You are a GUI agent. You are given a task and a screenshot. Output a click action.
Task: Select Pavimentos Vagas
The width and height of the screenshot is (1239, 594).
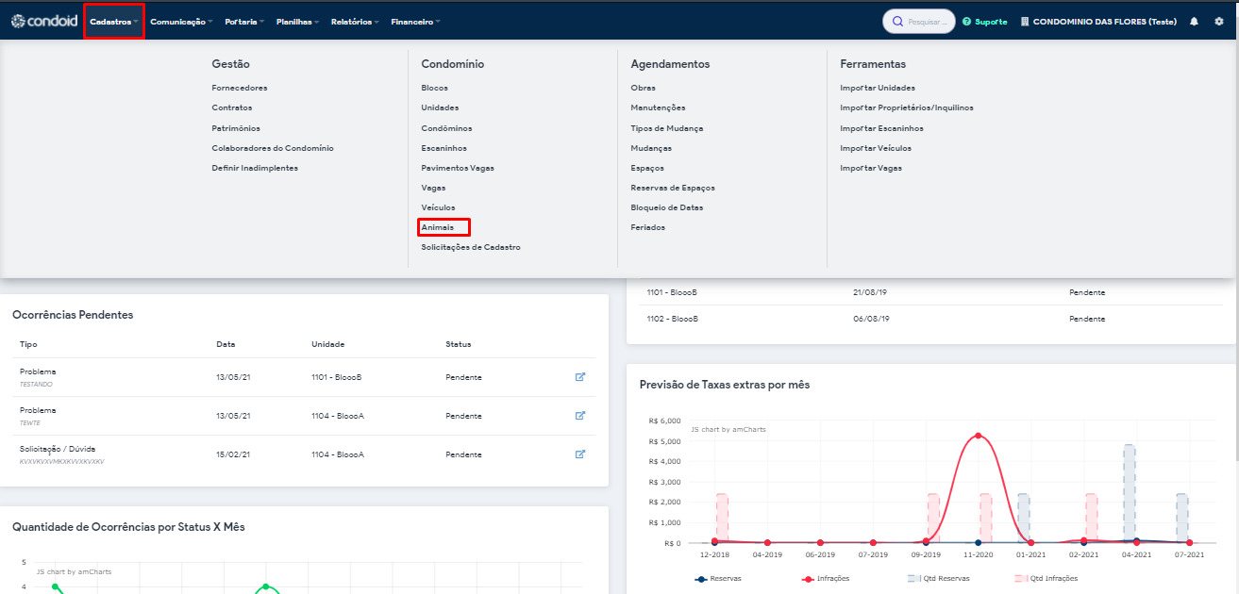458,168
